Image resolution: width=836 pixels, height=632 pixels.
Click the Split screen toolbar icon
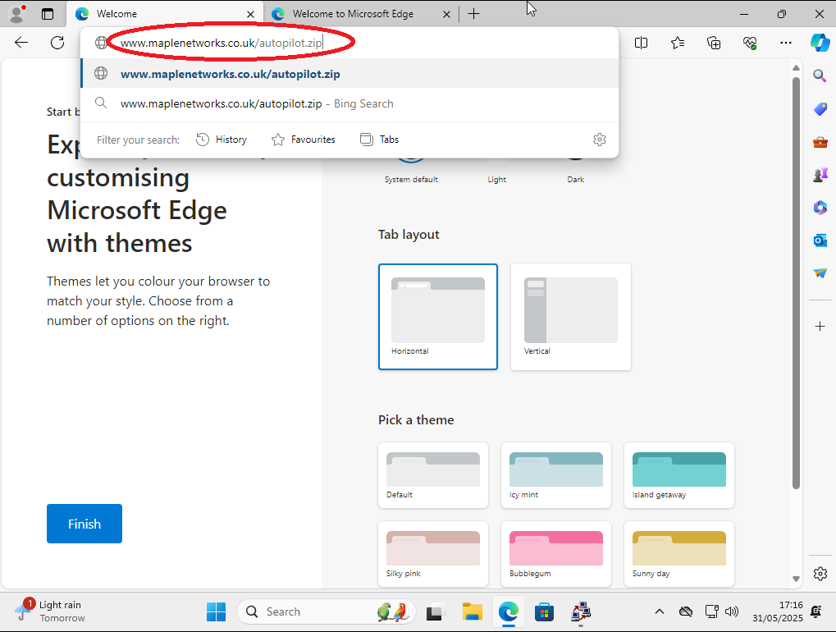point(641,43)
